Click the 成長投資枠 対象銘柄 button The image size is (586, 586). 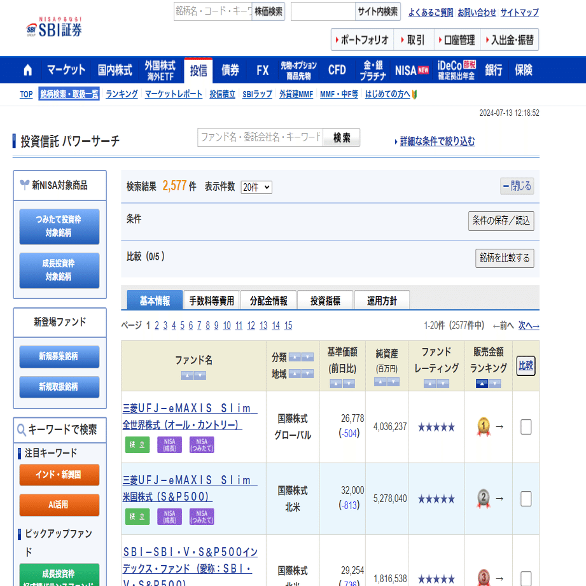(59, 270)
